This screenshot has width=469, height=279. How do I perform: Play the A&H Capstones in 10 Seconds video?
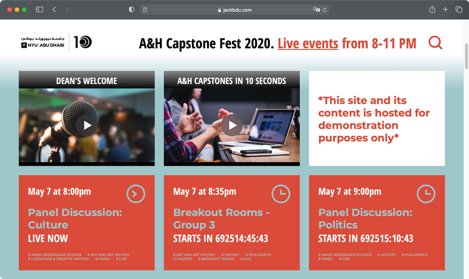click(x=232, y=125)
